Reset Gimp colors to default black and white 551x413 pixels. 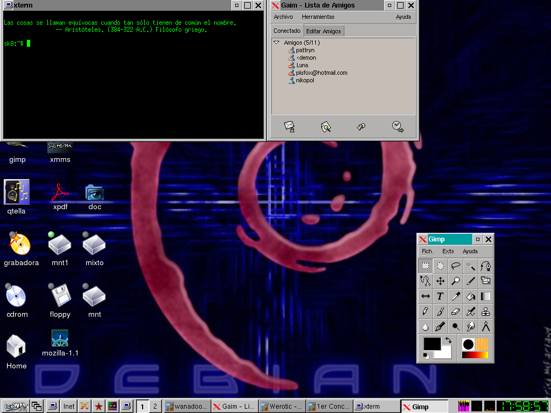point(426,356)
